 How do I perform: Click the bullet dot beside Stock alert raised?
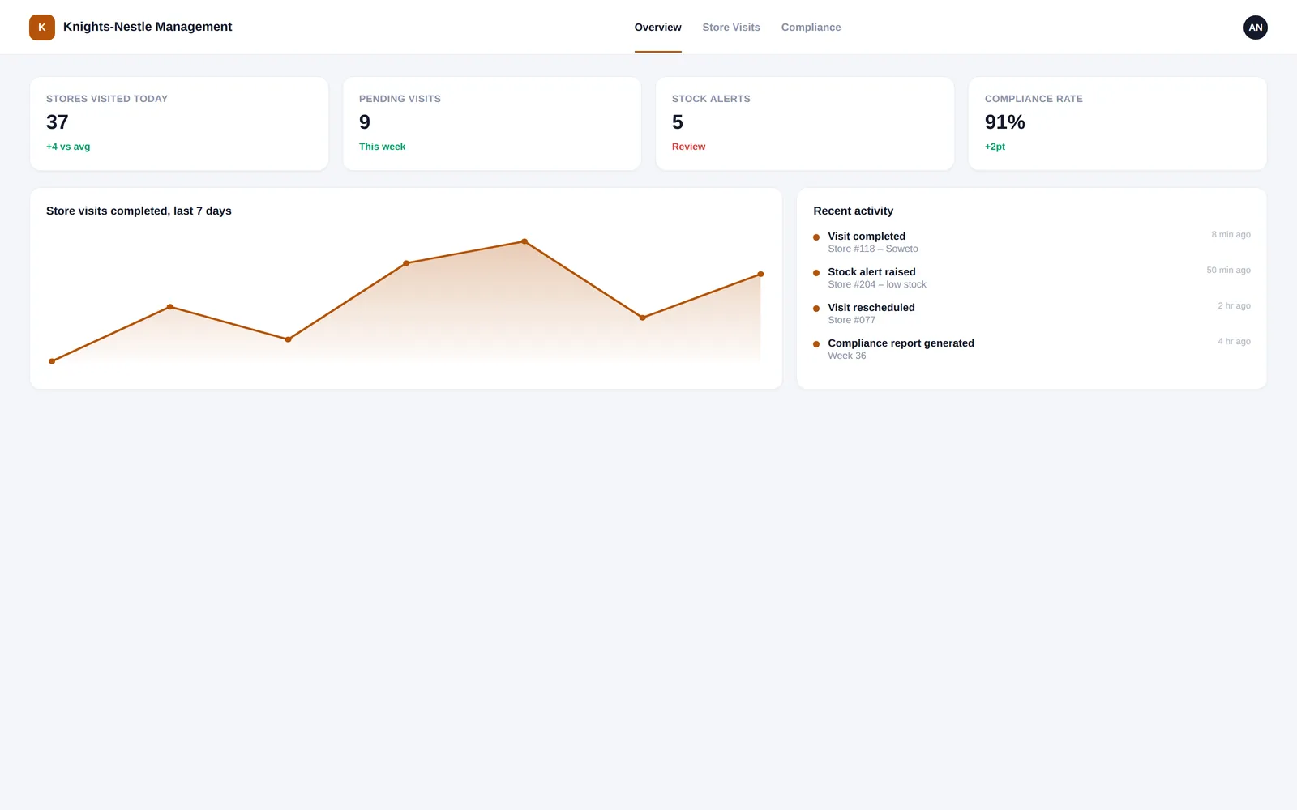[816, 273]
